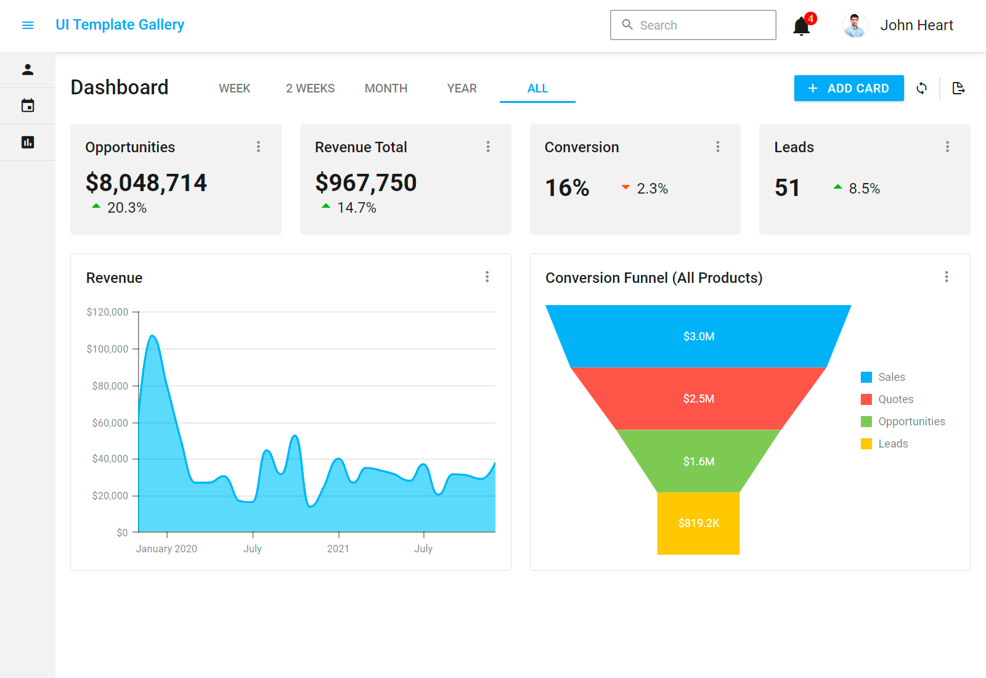Select the charts icon in sidebar
The width and height of the screenshot is (986, 678).
tap(28, 142)
